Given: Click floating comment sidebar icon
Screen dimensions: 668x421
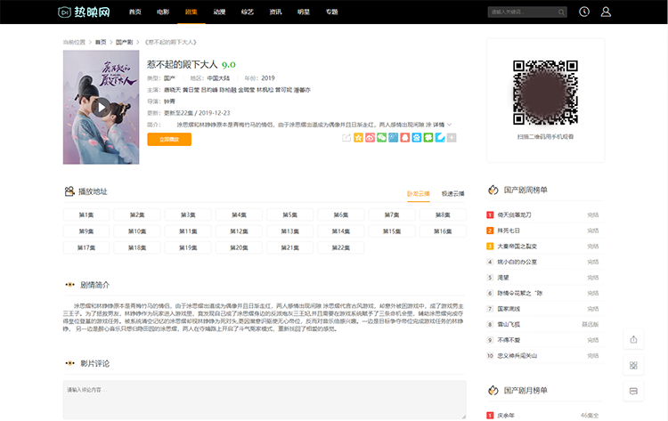Looking at the screenshot, I should (x=633, y=392).
